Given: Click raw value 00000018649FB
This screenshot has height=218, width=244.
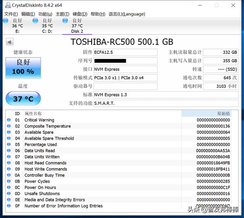Looking at the screenshot, I should (x=213, y=163).
